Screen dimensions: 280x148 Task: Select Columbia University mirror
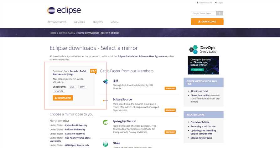click(x=76, y=125)
